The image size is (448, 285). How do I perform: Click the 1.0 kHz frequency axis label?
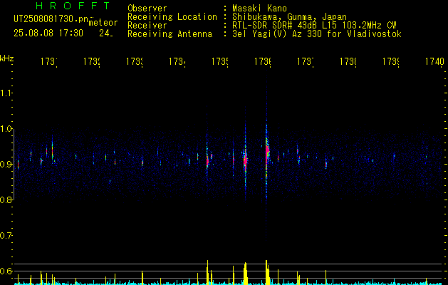(x=6, y=129)
